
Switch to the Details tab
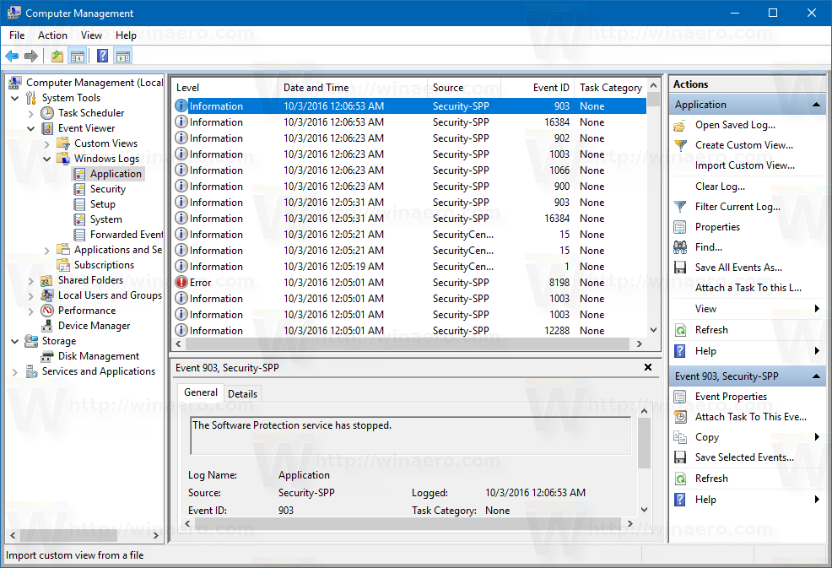(242, 392)
